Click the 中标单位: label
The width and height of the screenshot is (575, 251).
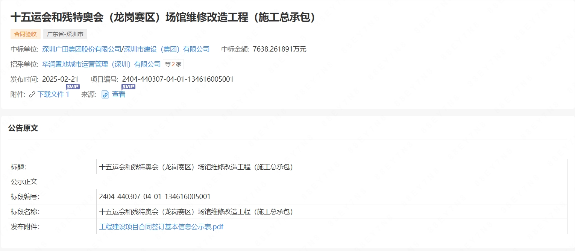tap(24, 49)
